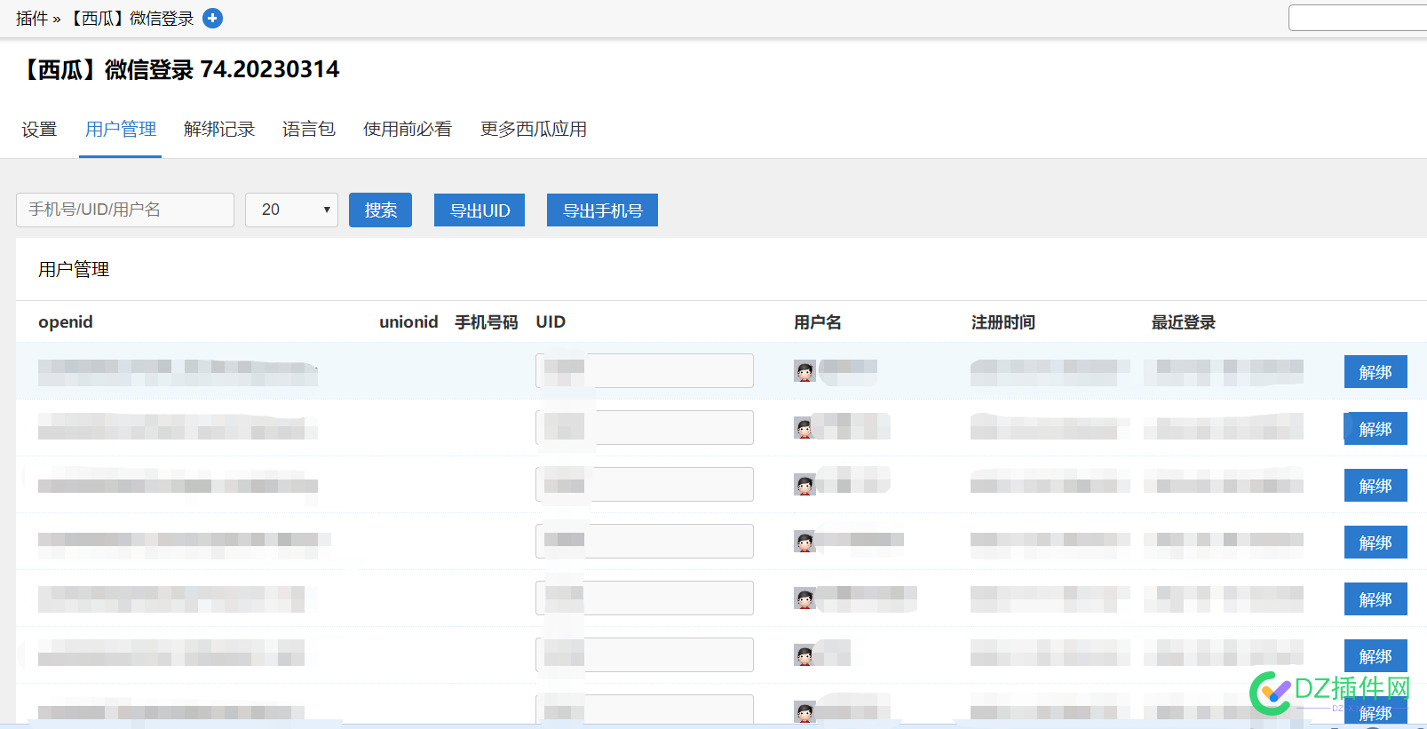Click the UID input field in third row
The width and height of the screenshot is (1427, 729).
pyautogui.click(x=645, y=484)
